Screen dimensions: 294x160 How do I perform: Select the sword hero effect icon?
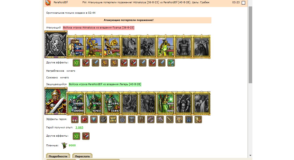[x=170, y=119]
